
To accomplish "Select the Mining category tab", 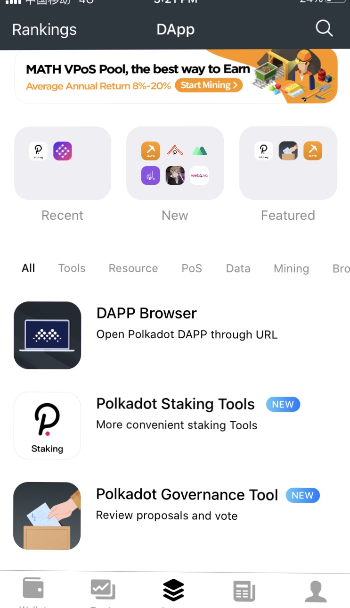I will point(291,269).
